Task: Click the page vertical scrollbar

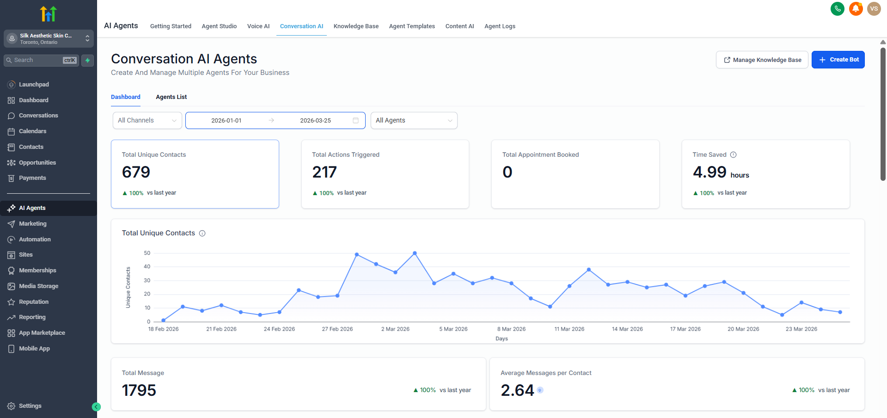Action: (883, 111)
